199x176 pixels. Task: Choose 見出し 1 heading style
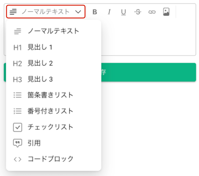coord(54,48)
